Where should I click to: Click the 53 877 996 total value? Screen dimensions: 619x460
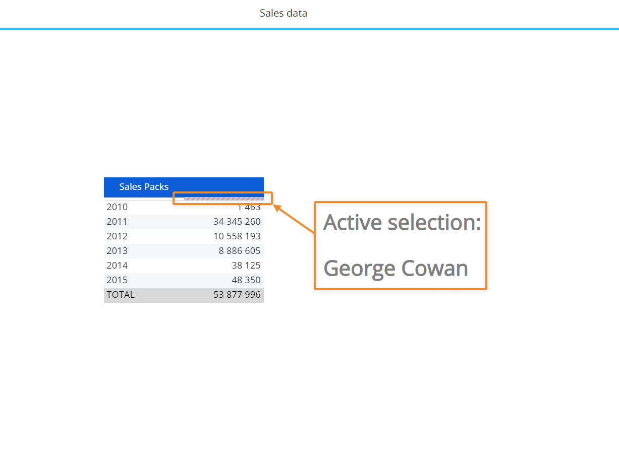[x=237, y=295]
